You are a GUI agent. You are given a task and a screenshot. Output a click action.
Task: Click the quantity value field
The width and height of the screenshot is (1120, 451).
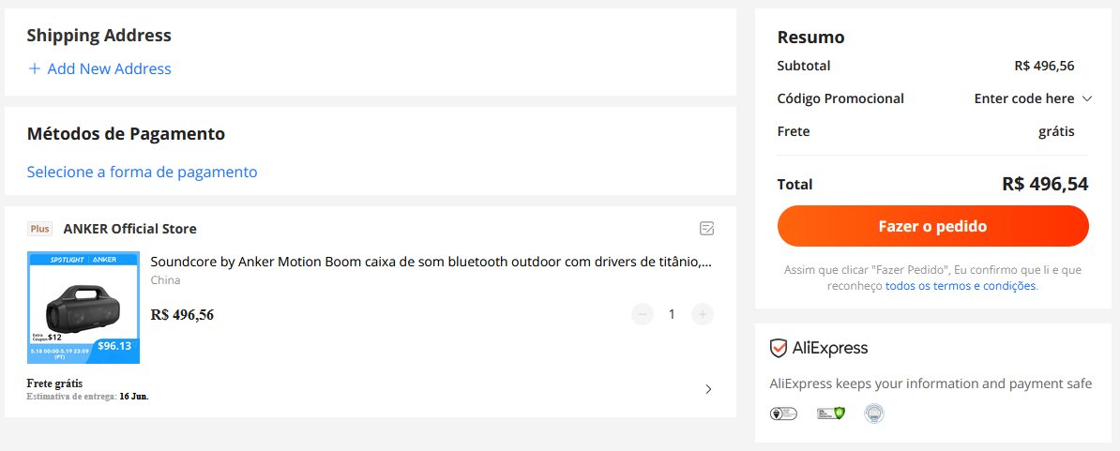click(672, 314)
